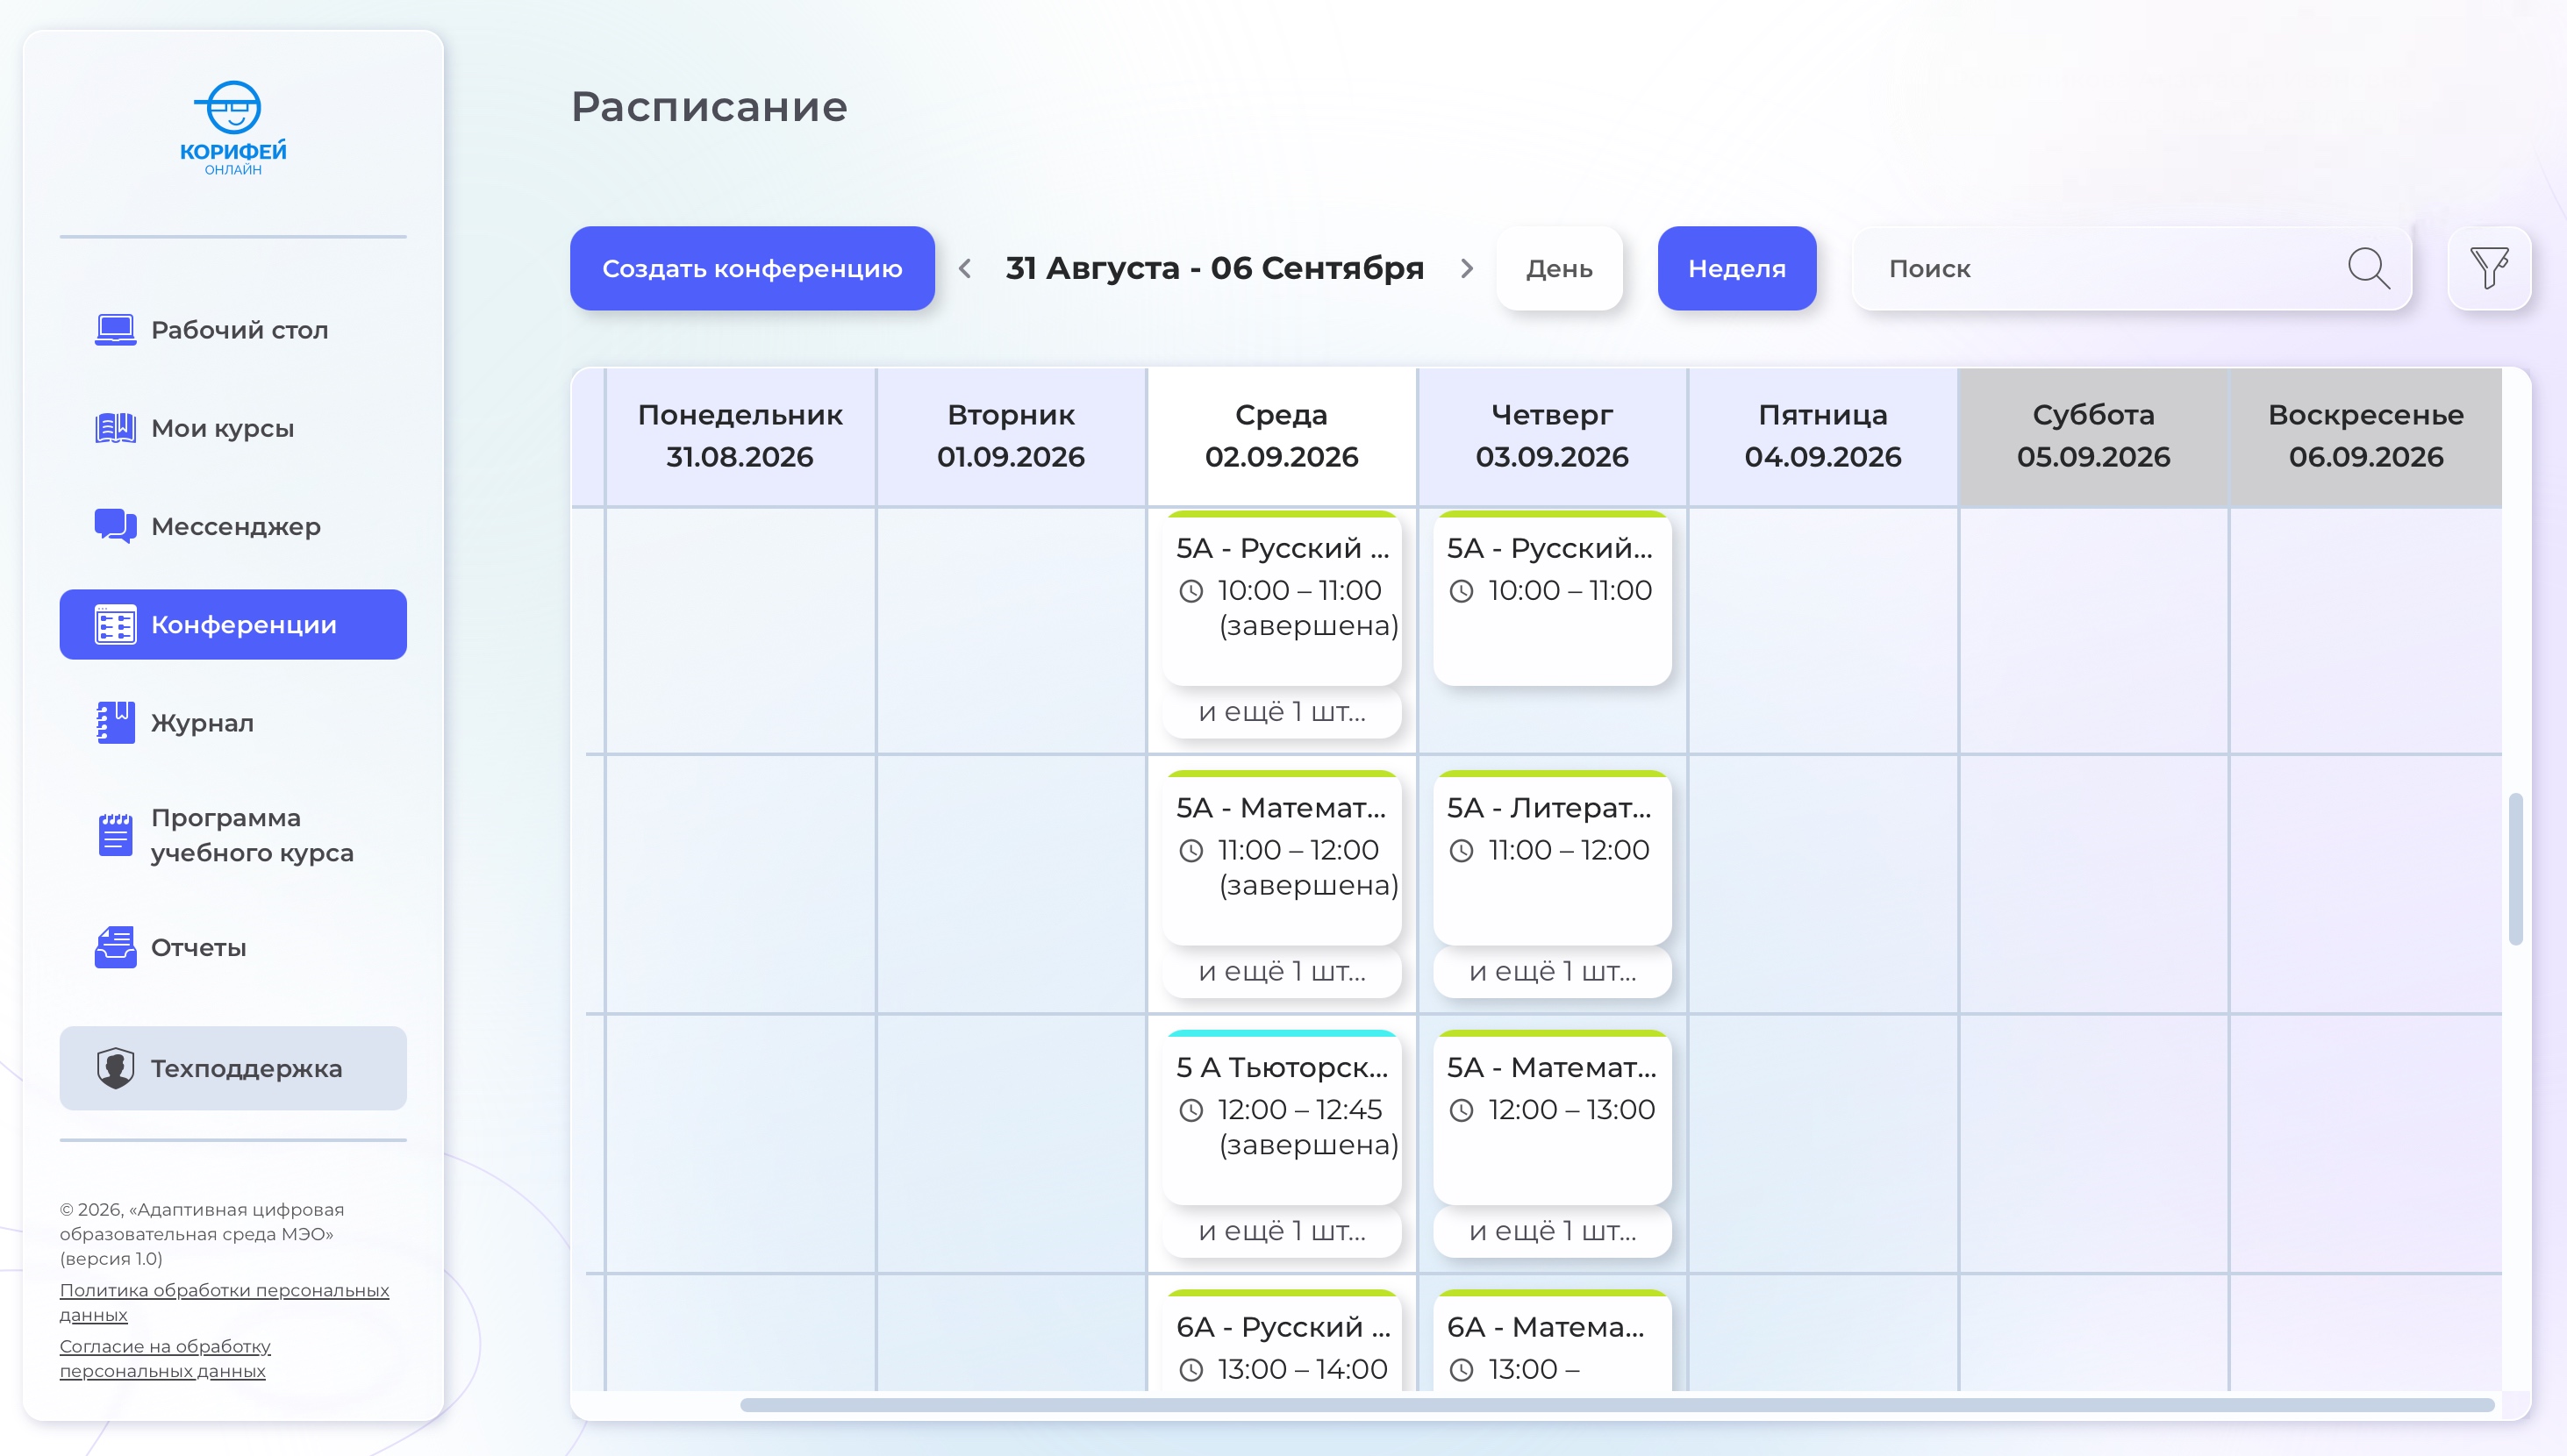Click Четверг 03.09.2026 column header
This screenshot has height=1456, width=2567.
click(x=1552, y=436)
